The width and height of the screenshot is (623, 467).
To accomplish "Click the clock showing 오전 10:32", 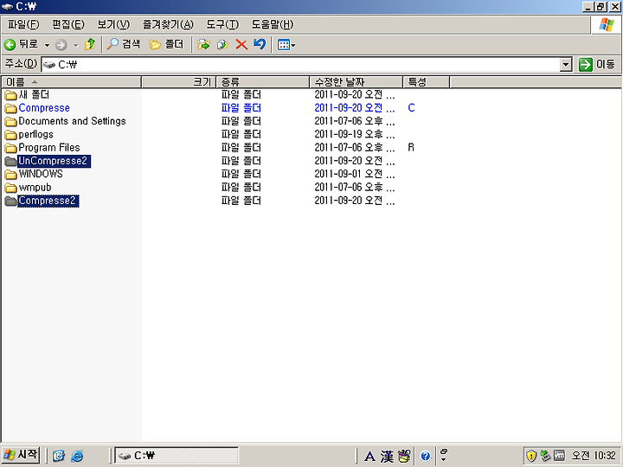I will (x=594, y=456).
